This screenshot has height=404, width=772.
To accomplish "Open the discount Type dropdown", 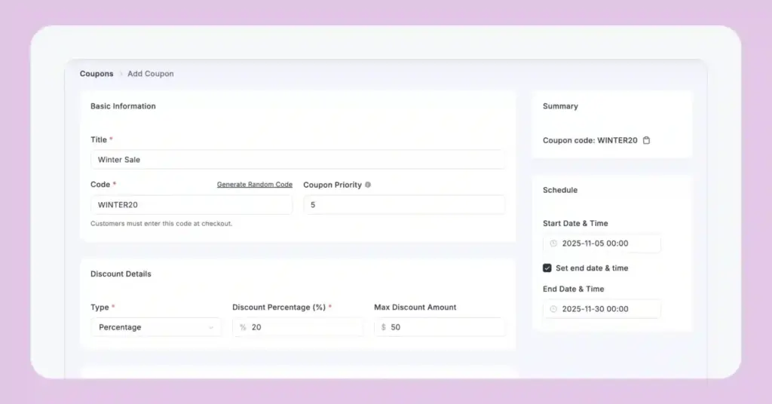I will click(155, 327).
